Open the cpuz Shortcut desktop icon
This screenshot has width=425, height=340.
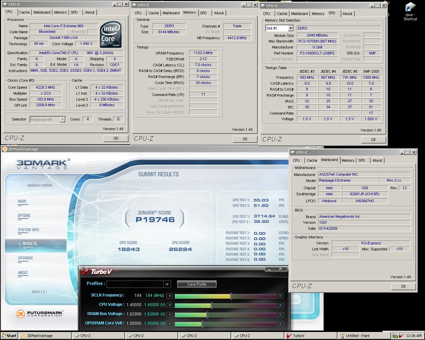coord(410,12)
